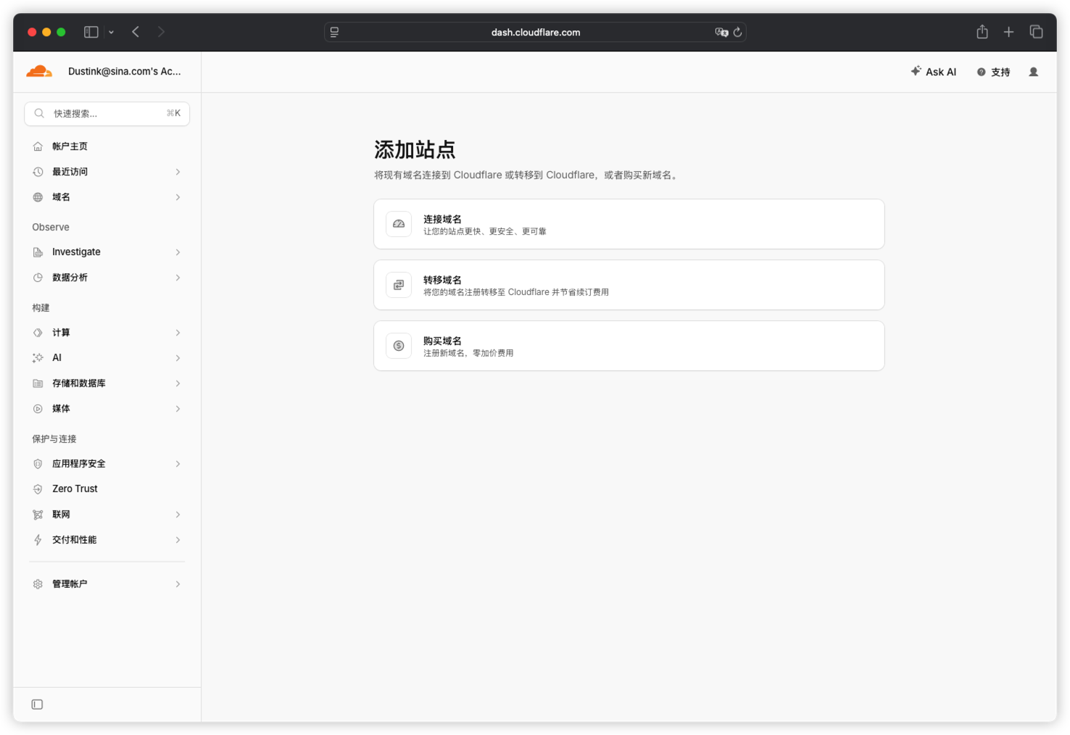Expand the Investigate chevron
The width and height of the screenshot is (1070, 735).
pyautogui.click(x=178, y=252)
